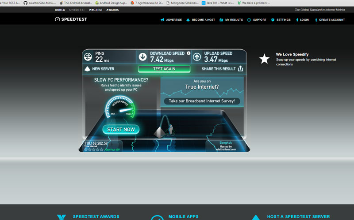Click the 3.47 Mbps upload value
The width and height of the screenshot is (354, 220).
tap(216, 60)
